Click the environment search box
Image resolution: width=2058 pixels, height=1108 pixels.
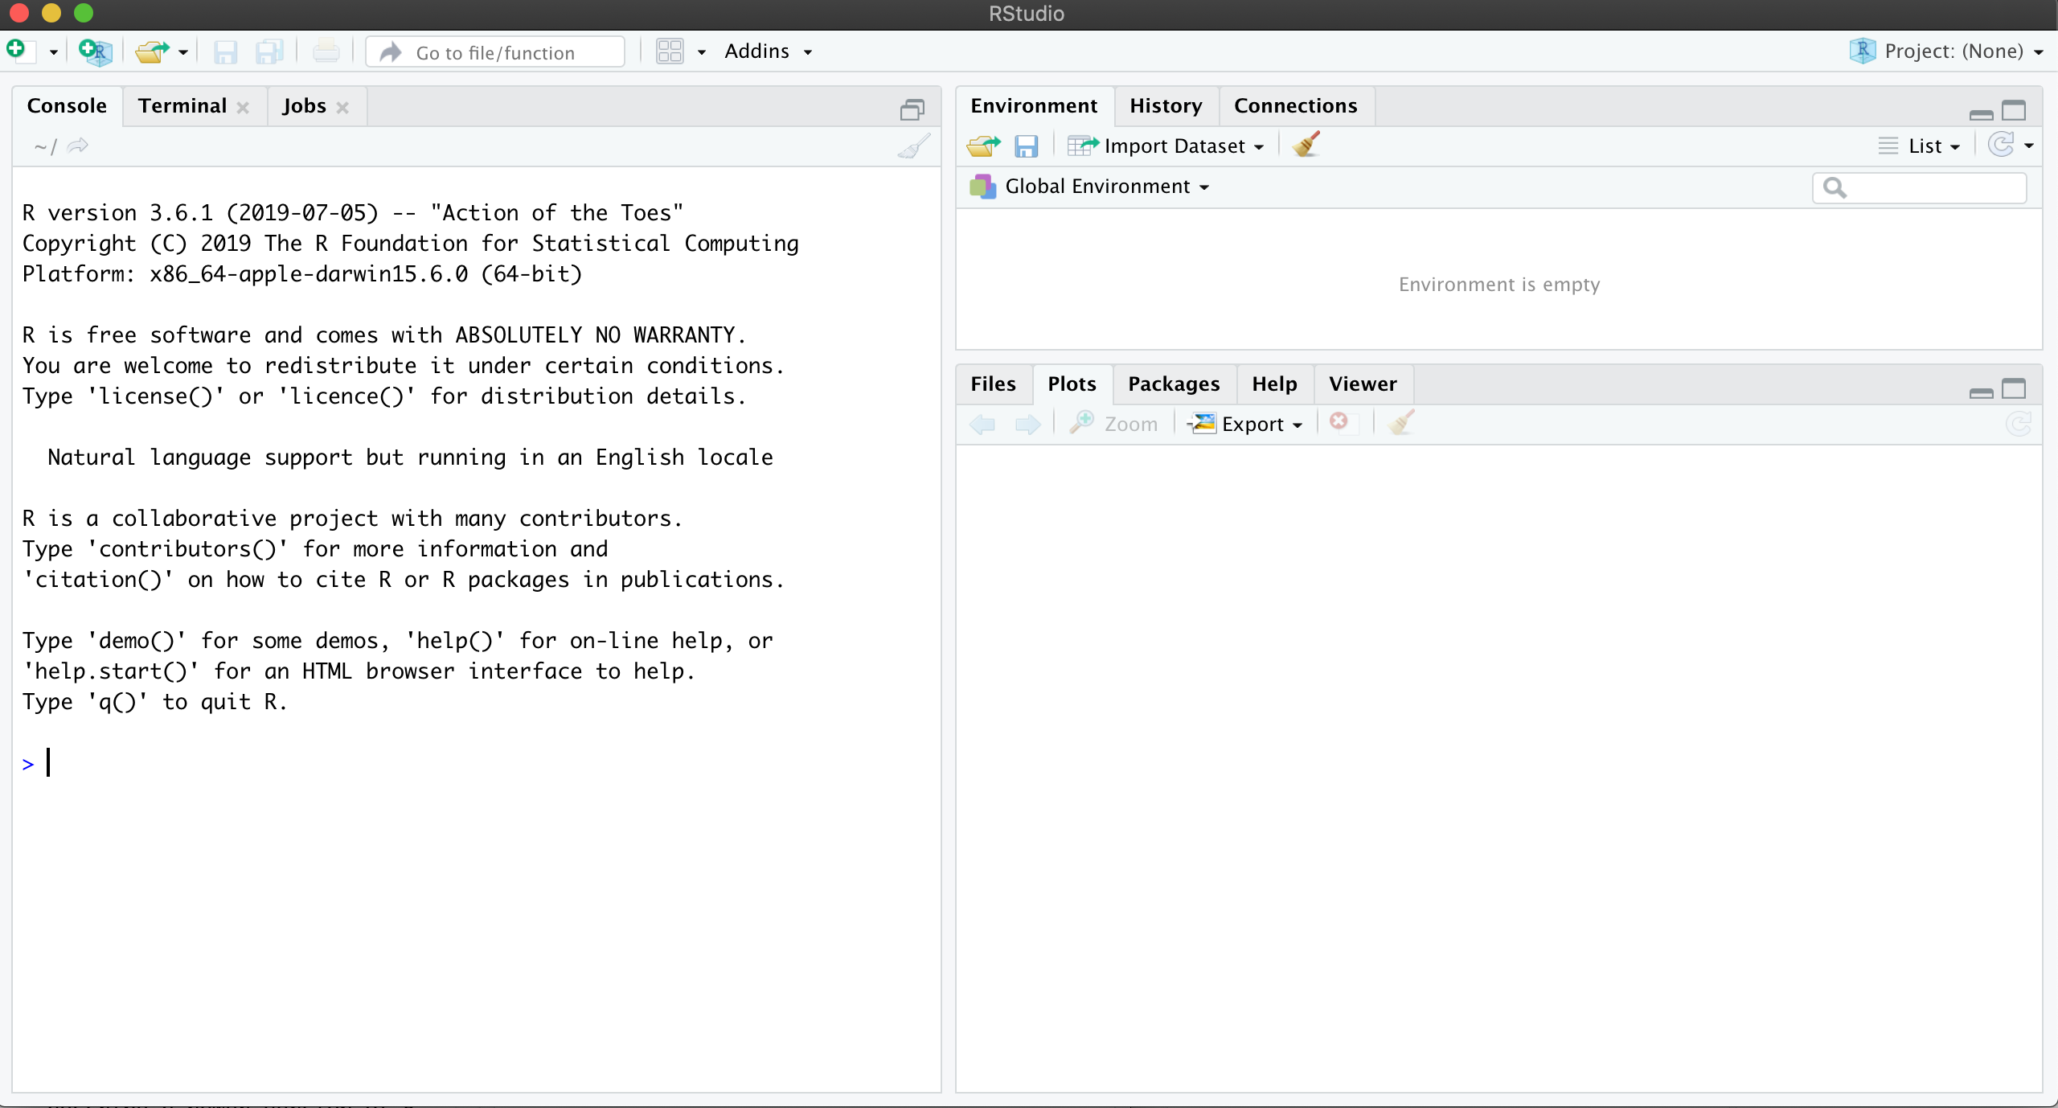click(x=1919, y=187)
